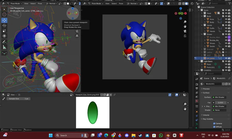Collapse the Hands collection in the outliner
The height and width of the screenshot is (139, 232).
tap(202, 25)
